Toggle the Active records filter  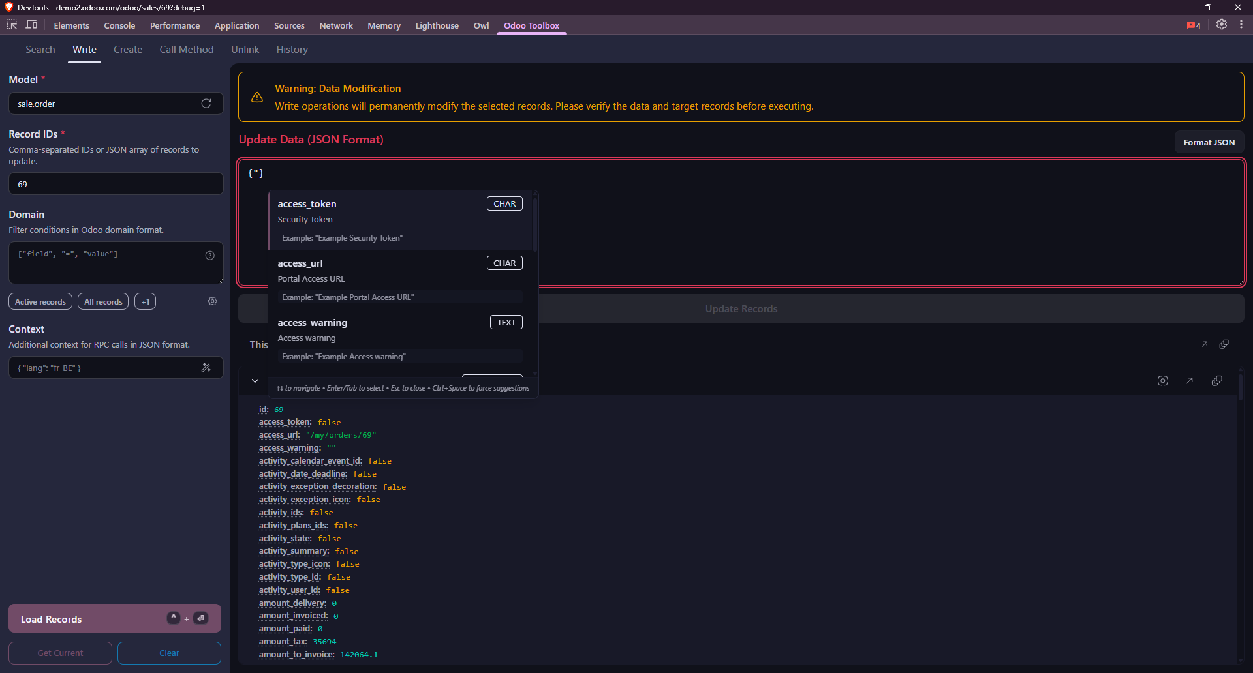coord(40,301)
